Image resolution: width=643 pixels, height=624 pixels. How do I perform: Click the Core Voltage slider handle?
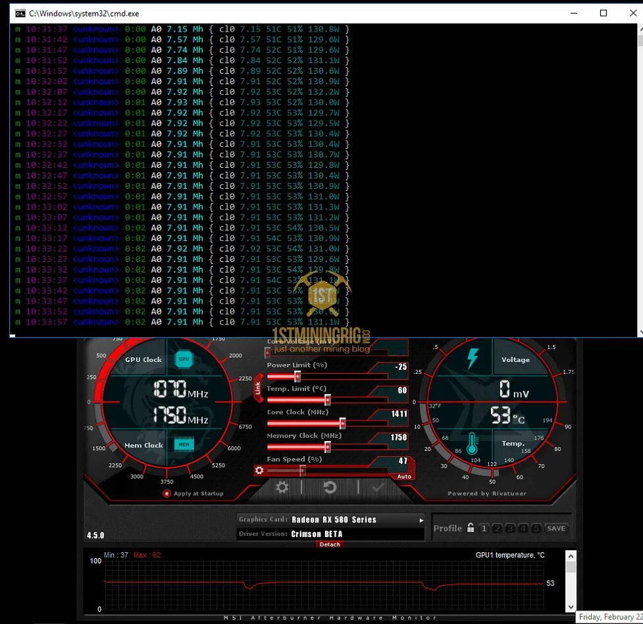[267, 352]
